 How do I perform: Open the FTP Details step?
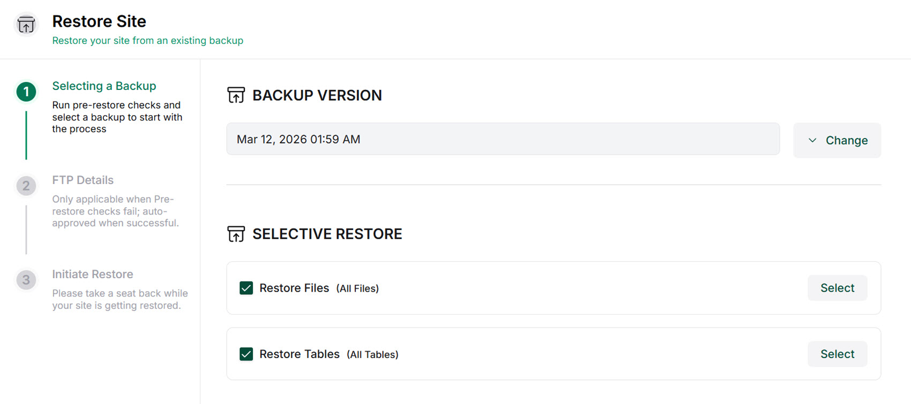(83, 180)
